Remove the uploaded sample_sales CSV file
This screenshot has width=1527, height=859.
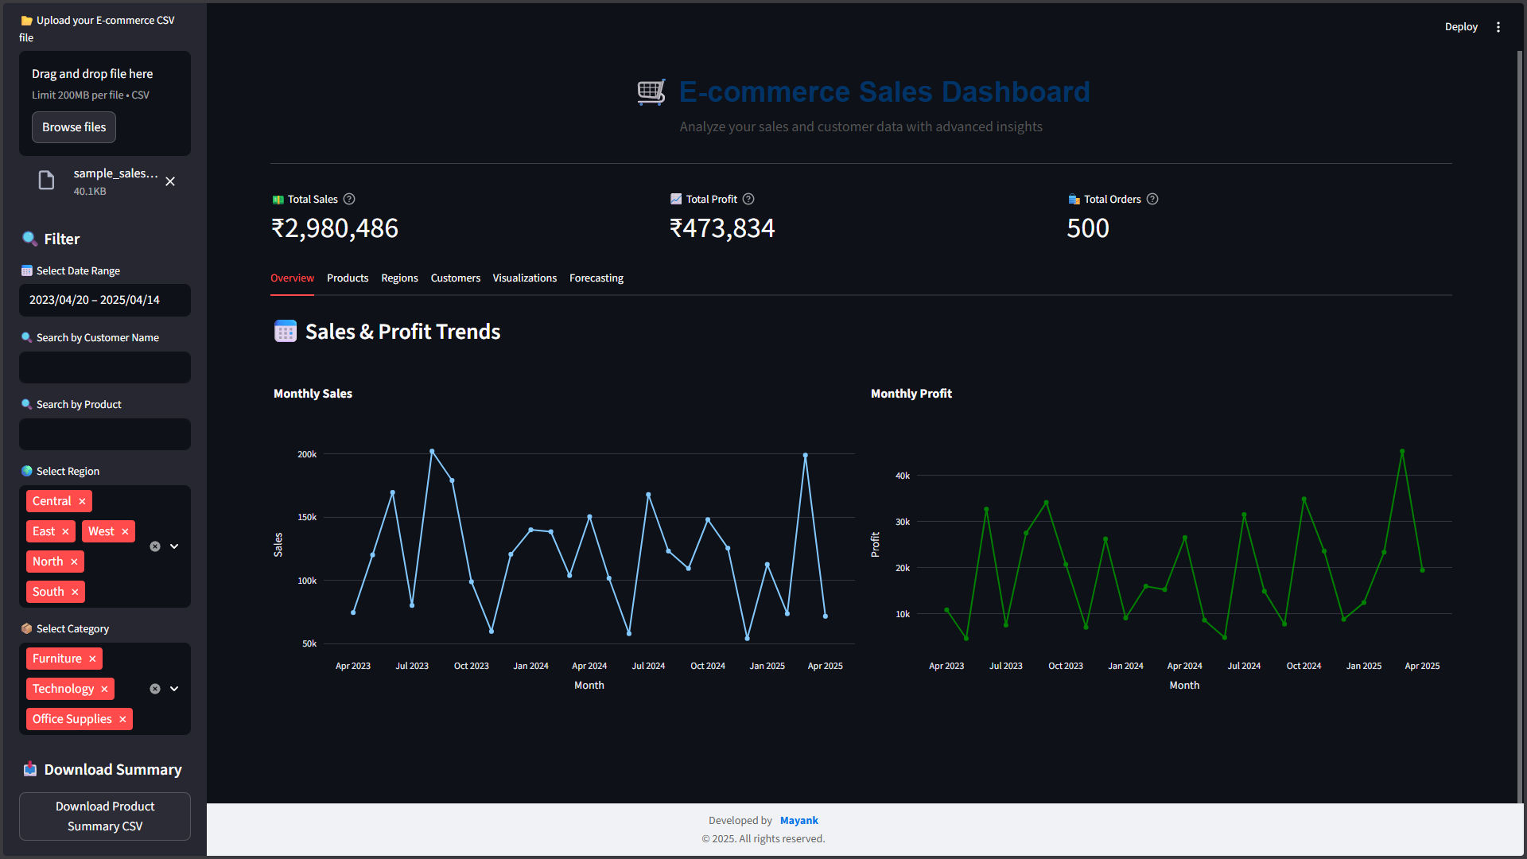tap(170, 181)
